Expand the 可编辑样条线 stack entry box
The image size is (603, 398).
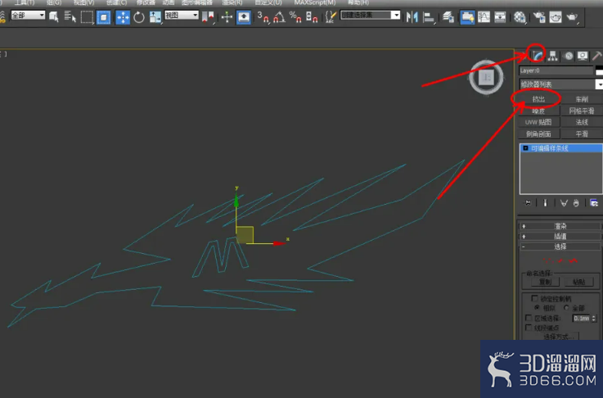click(525, 148)
